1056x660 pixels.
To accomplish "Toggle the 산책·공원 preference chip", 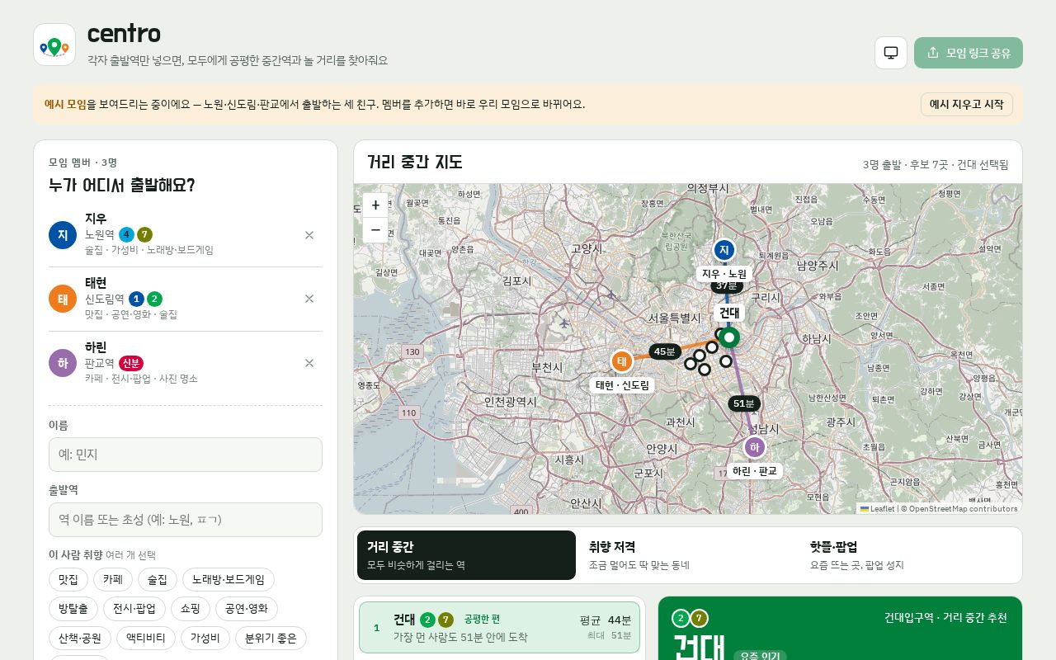I will click(80, 639).
